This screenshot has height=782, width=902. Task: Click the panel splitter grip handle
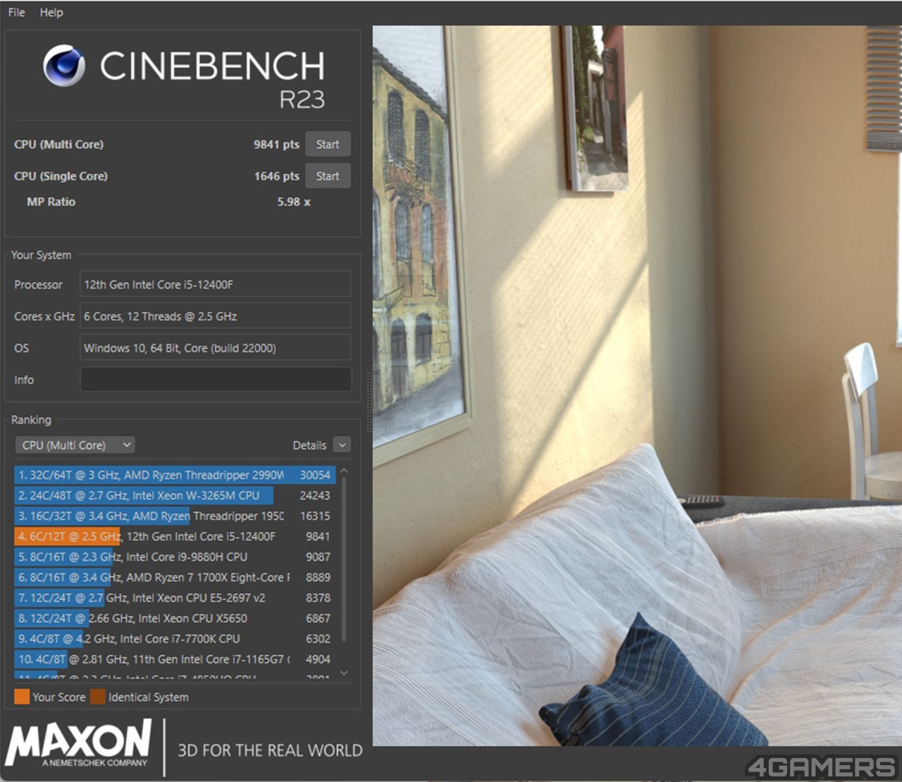(x=368, y=402)
